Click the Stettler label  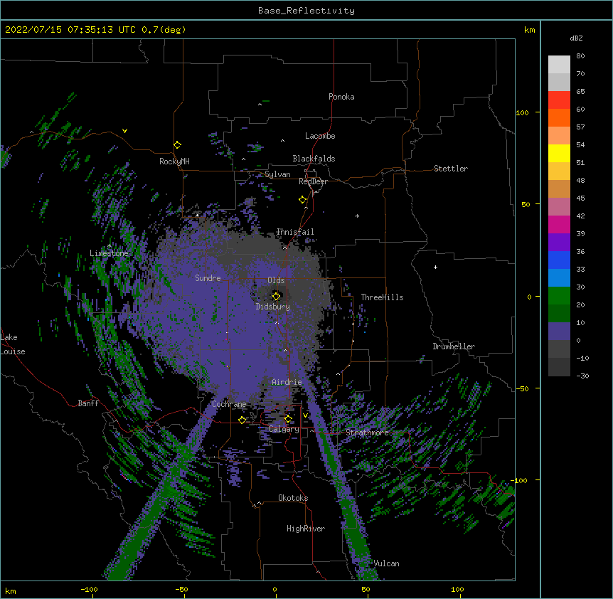click(451, 169)
